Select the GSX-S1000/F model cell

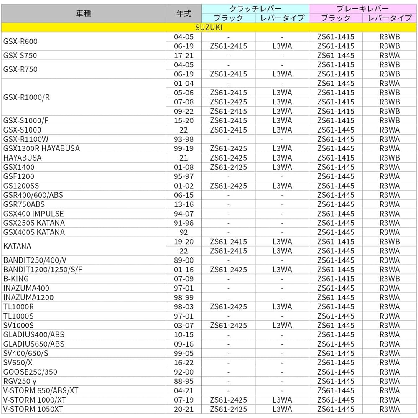pyautogui.click(x=84, y=120)
